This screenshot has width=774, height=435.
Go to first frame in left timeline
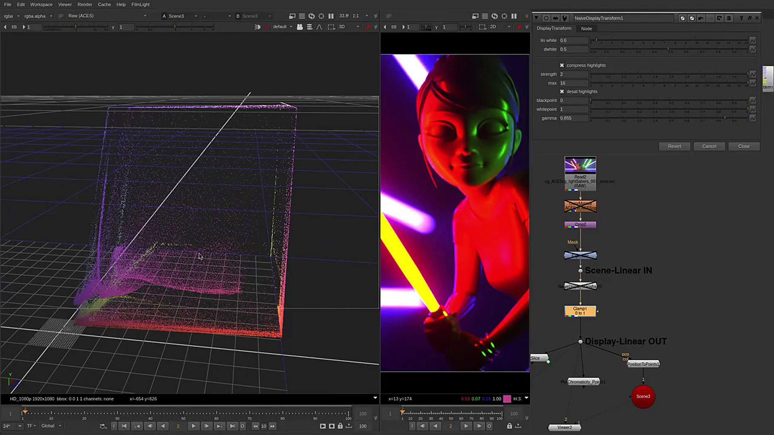(124, 426)
